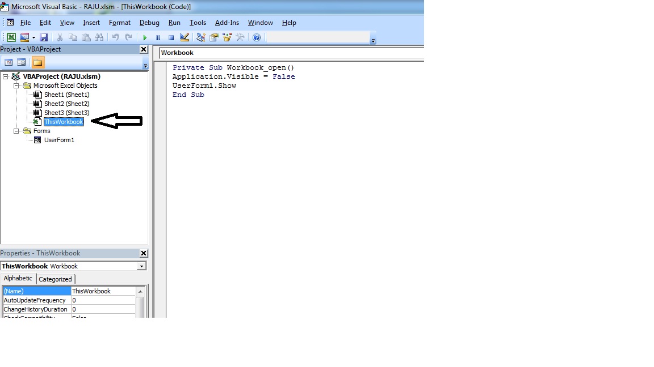
Task: Open the Format menu
Action: pyautogui.click(x=120, y=23)
